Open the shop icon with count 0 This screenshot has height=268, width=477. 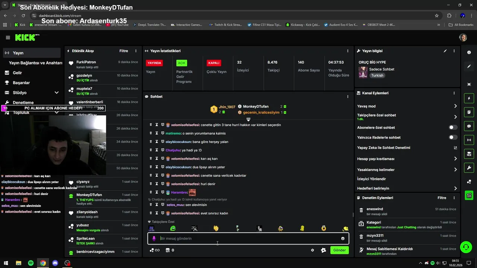coord(170,250)
